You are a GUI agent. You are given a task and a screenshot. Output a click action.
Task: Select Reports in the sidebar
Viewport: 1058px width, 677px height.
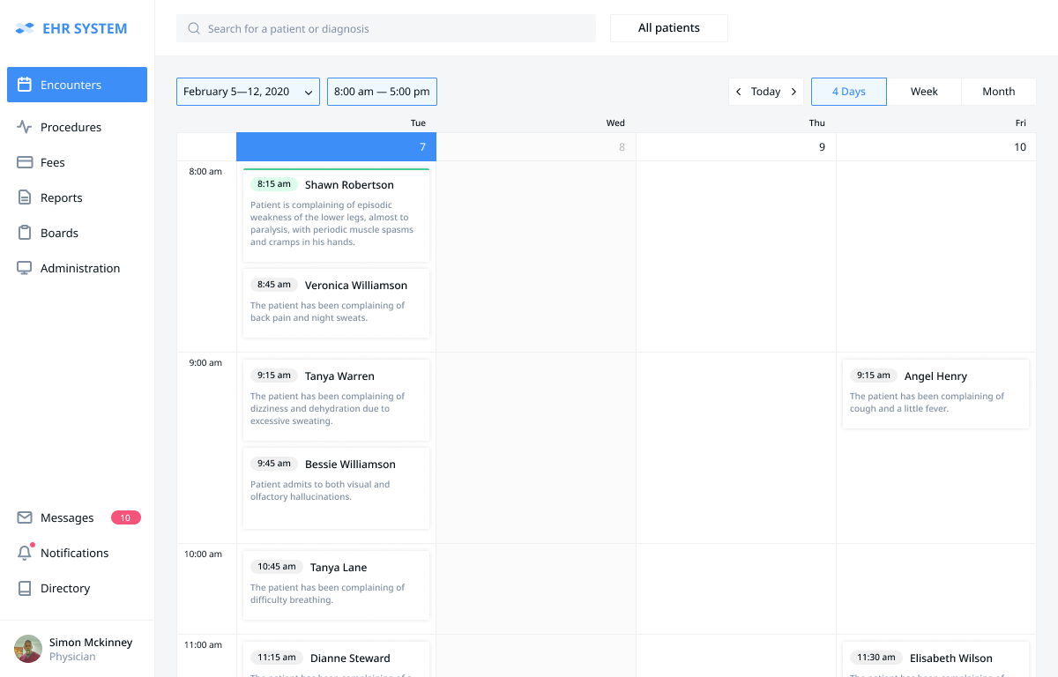[77, 197]
